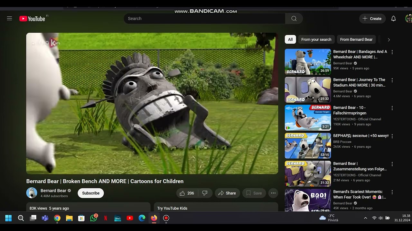Save video to playlist
Viewport: 412px width, 231px height.
(254, 193)
